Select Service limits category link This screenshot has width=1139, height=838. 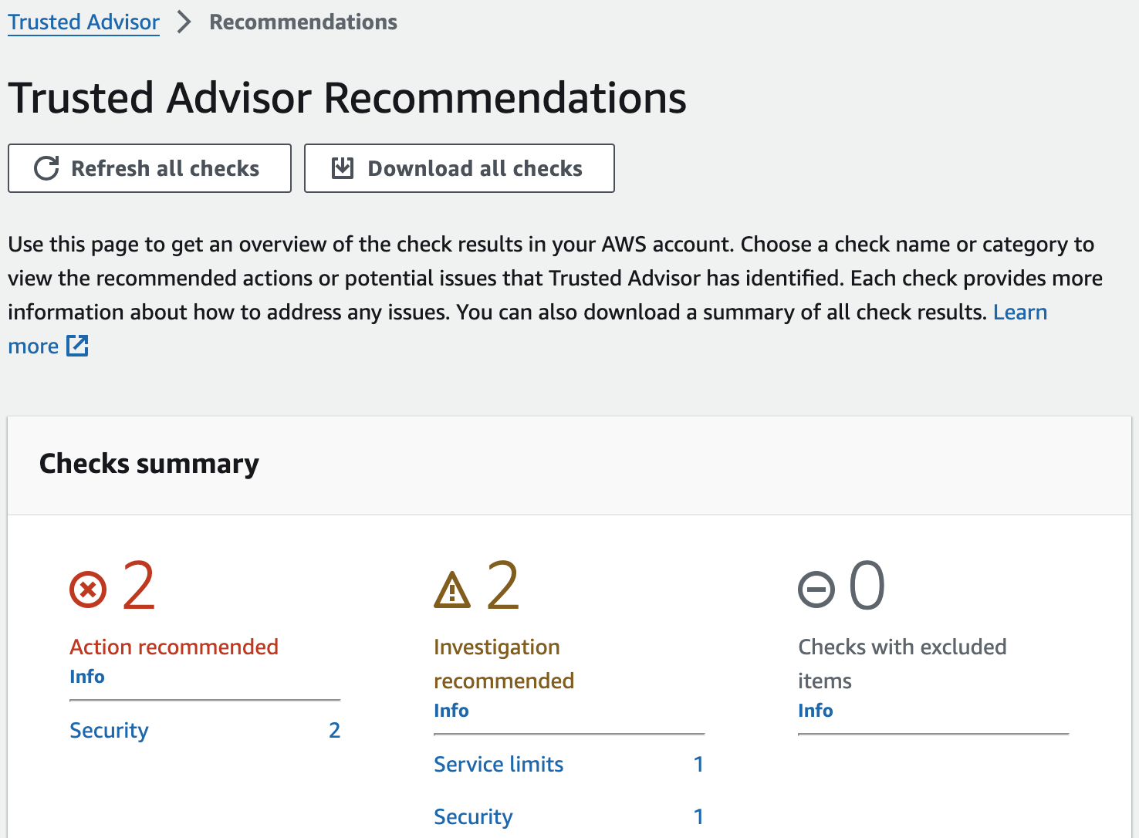(499, 765)
